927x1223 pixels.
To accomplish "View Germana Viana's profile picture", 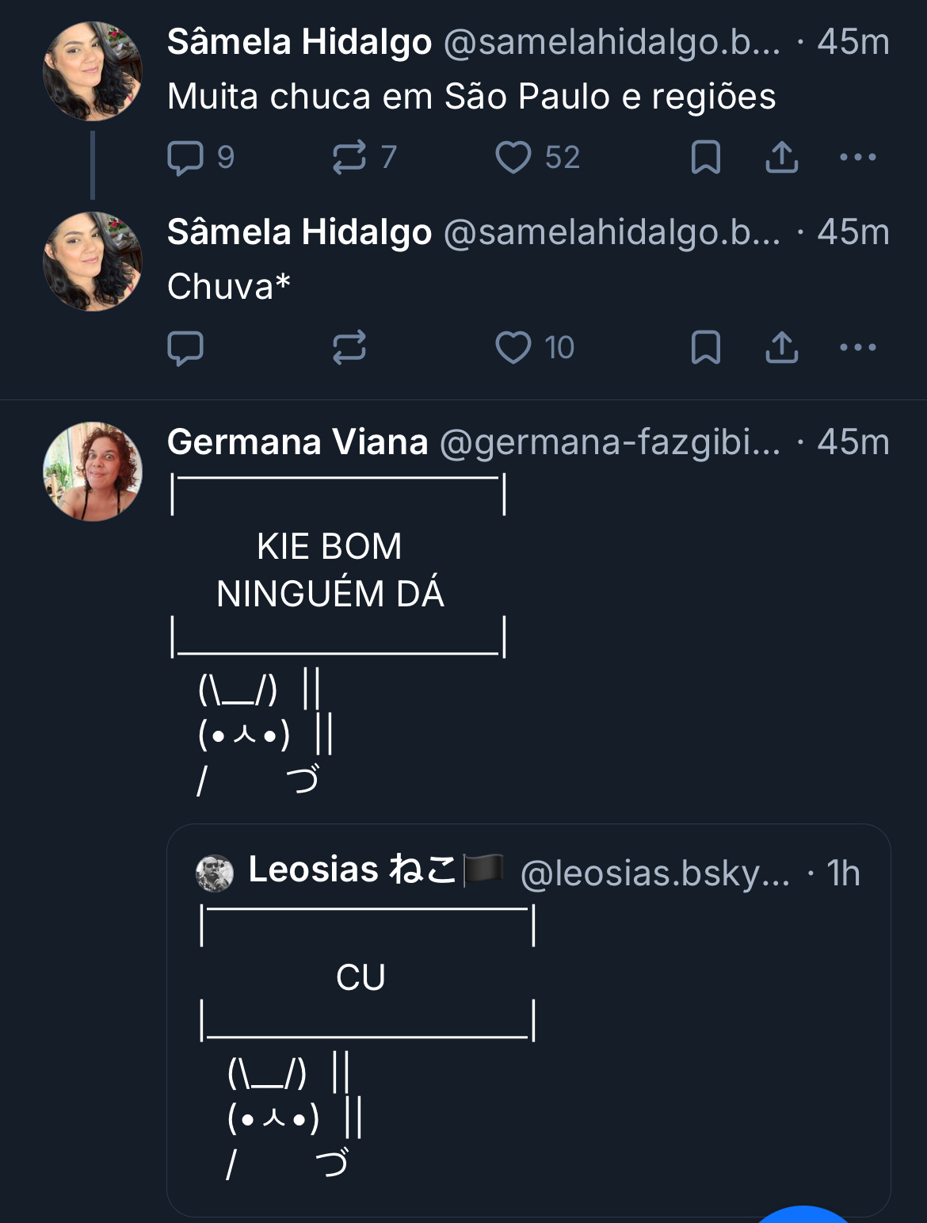I will click(93, 472).
